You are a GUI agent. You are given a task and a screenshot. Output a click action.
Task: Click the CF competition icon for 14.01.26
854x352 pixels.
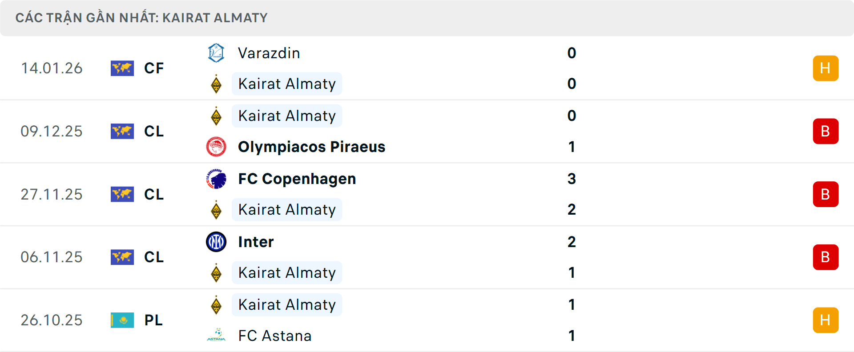pos(122,68)
